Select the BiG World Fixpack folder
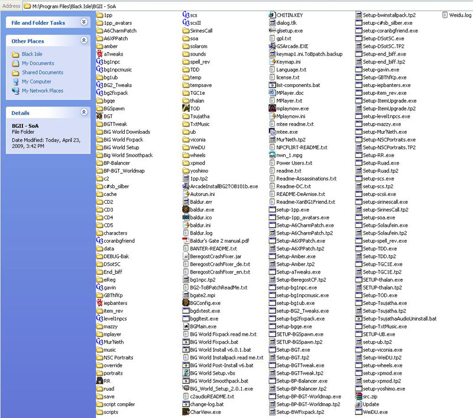This screenshot has width=473, height=418. tap(120, 140)
